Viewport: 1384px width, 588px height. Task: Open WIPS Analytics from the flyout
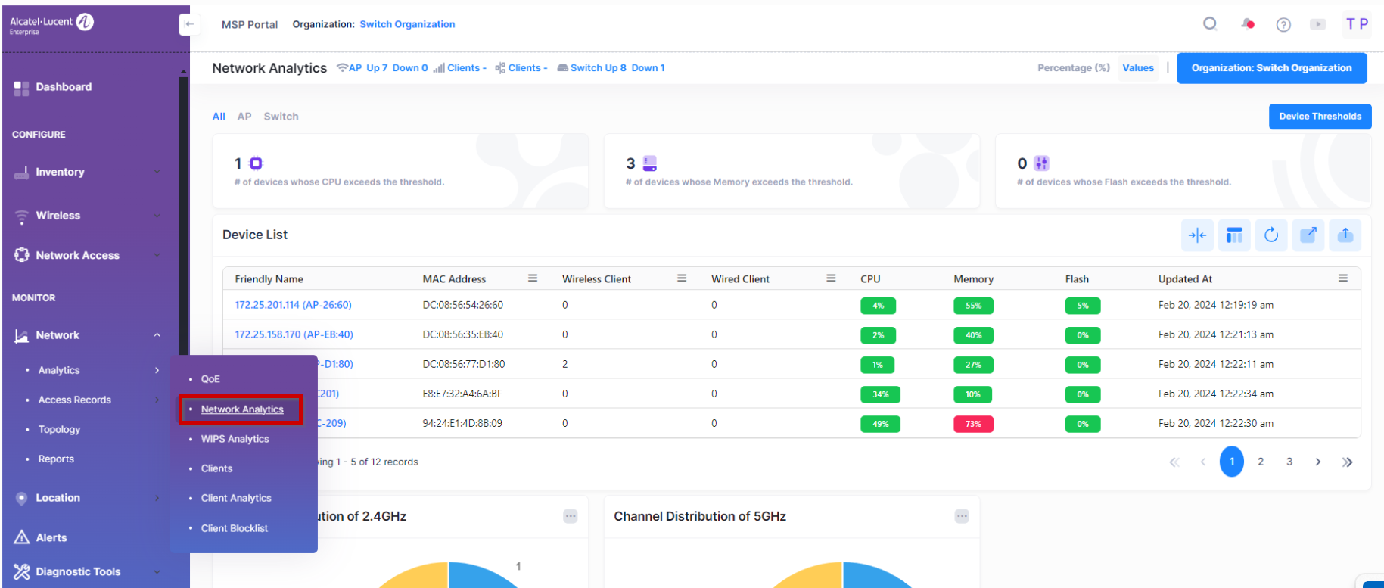point(235,439)
